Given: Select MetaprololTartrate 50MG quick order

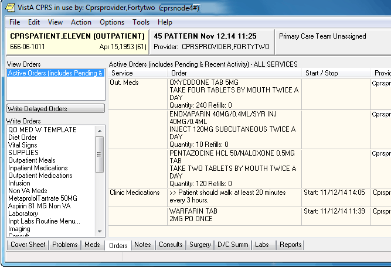Looking at the screenshot, I should (x=43, y=198).
